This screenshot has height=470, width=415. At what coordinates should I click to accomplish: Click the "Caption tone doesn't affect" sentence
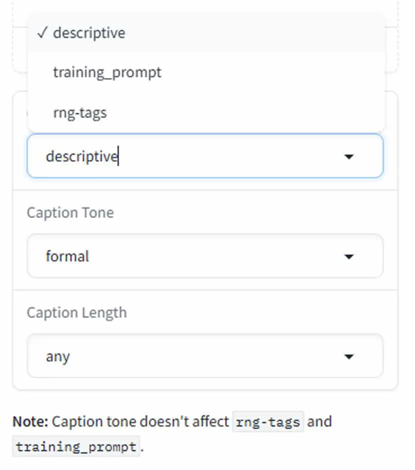coord(140,421)
